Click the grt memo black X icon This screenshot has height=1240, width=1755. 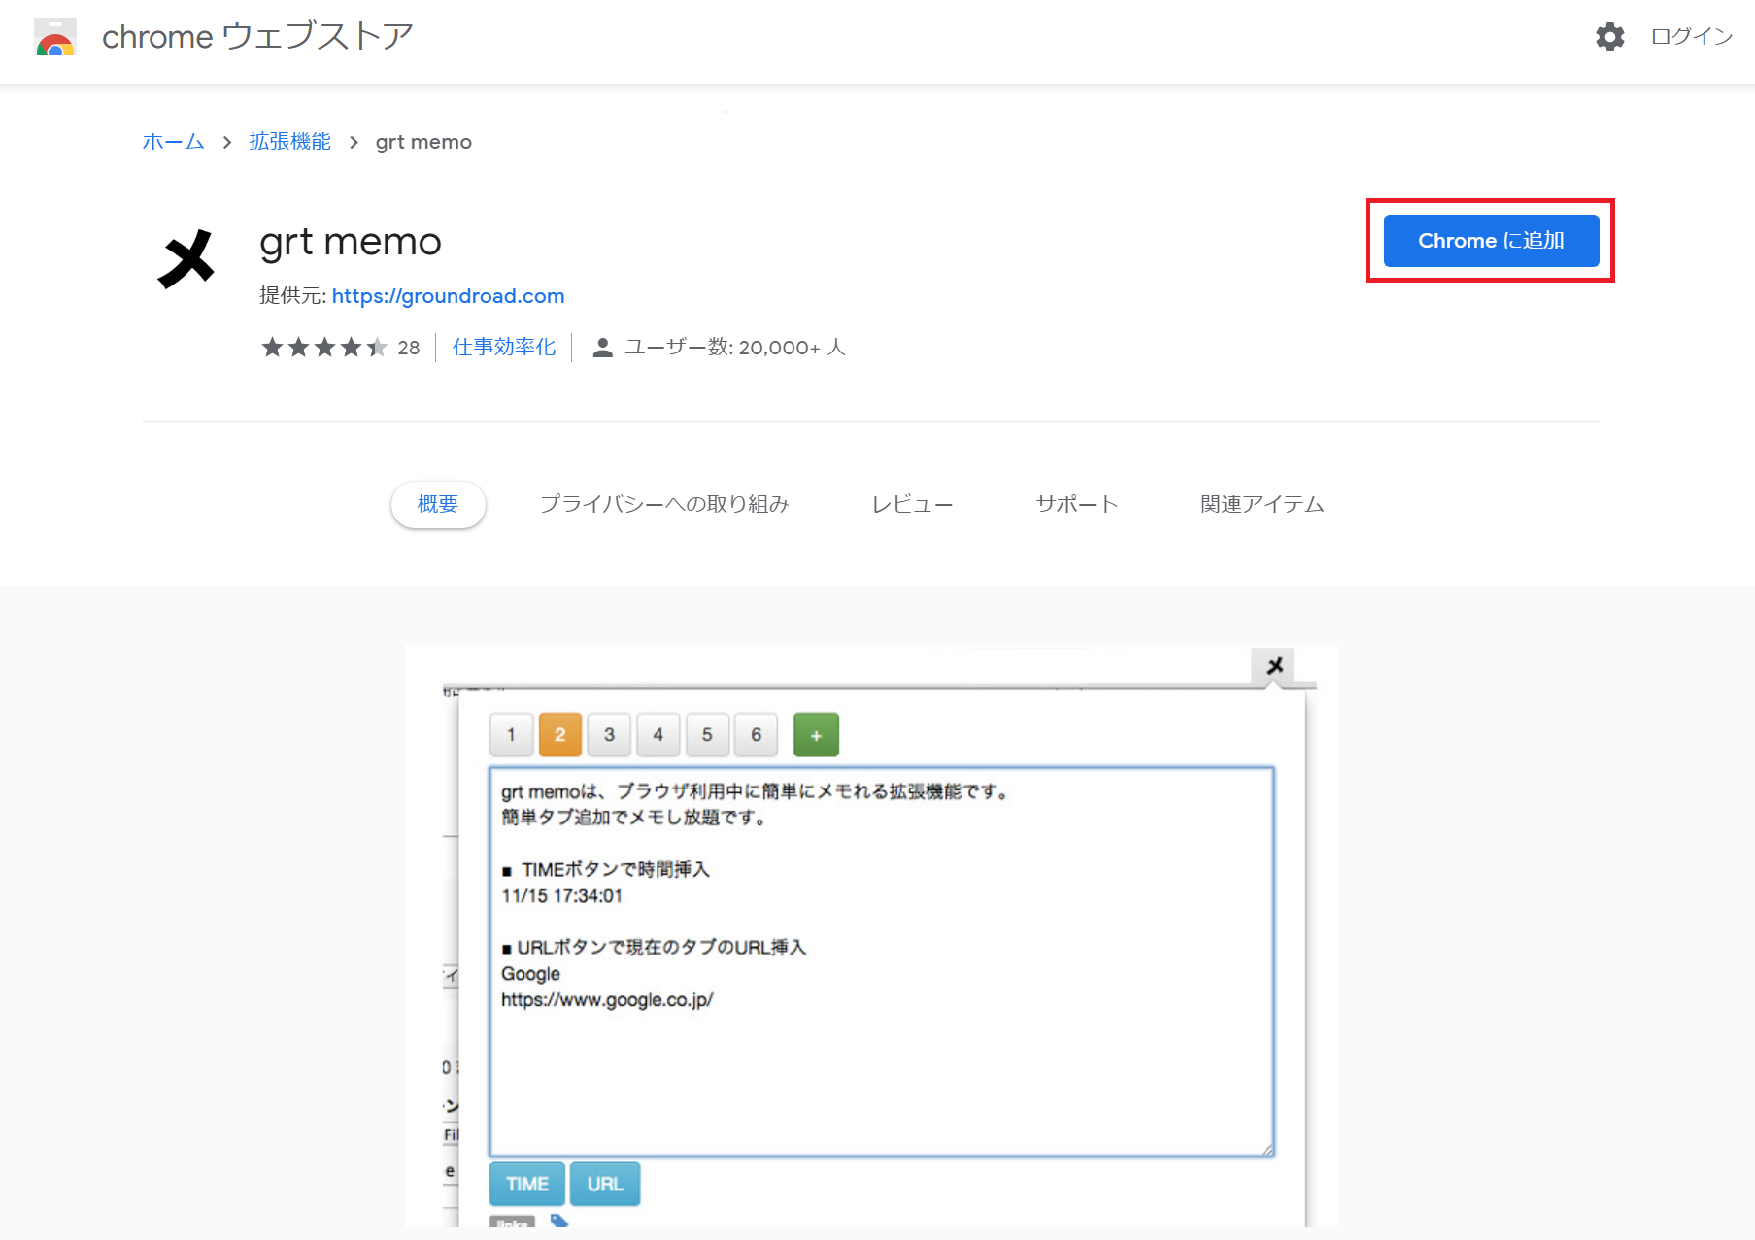(186, 259)
